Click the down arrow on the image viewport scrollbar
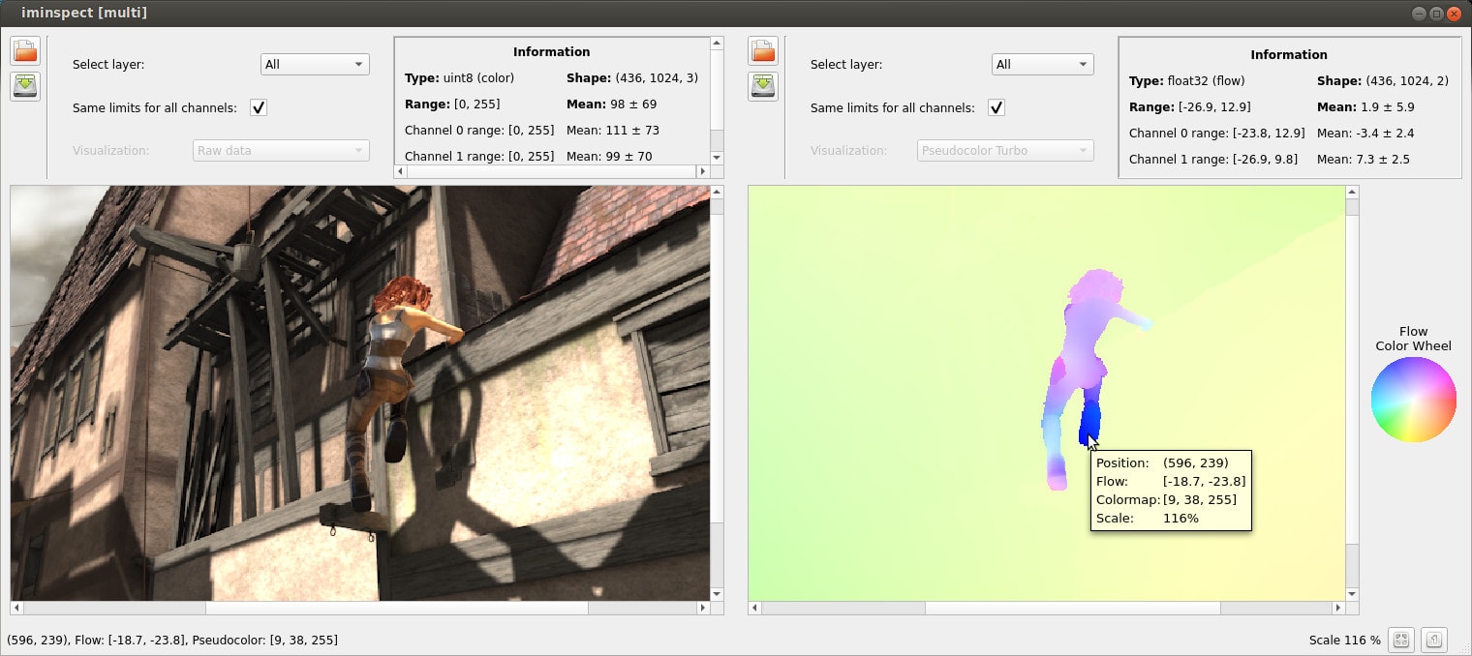The height and width of the screenshot is (656, 1472). click(x=717, y=594)
